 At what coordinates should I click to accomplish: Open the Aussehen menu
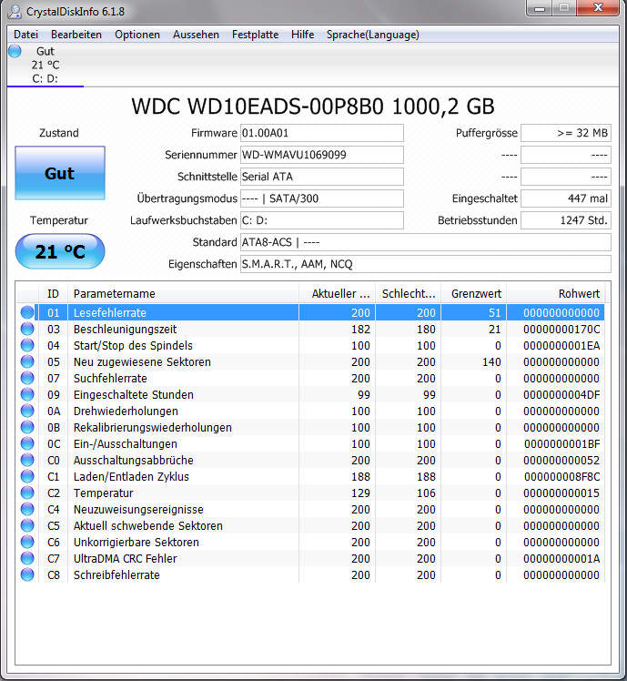click(196, 35)
